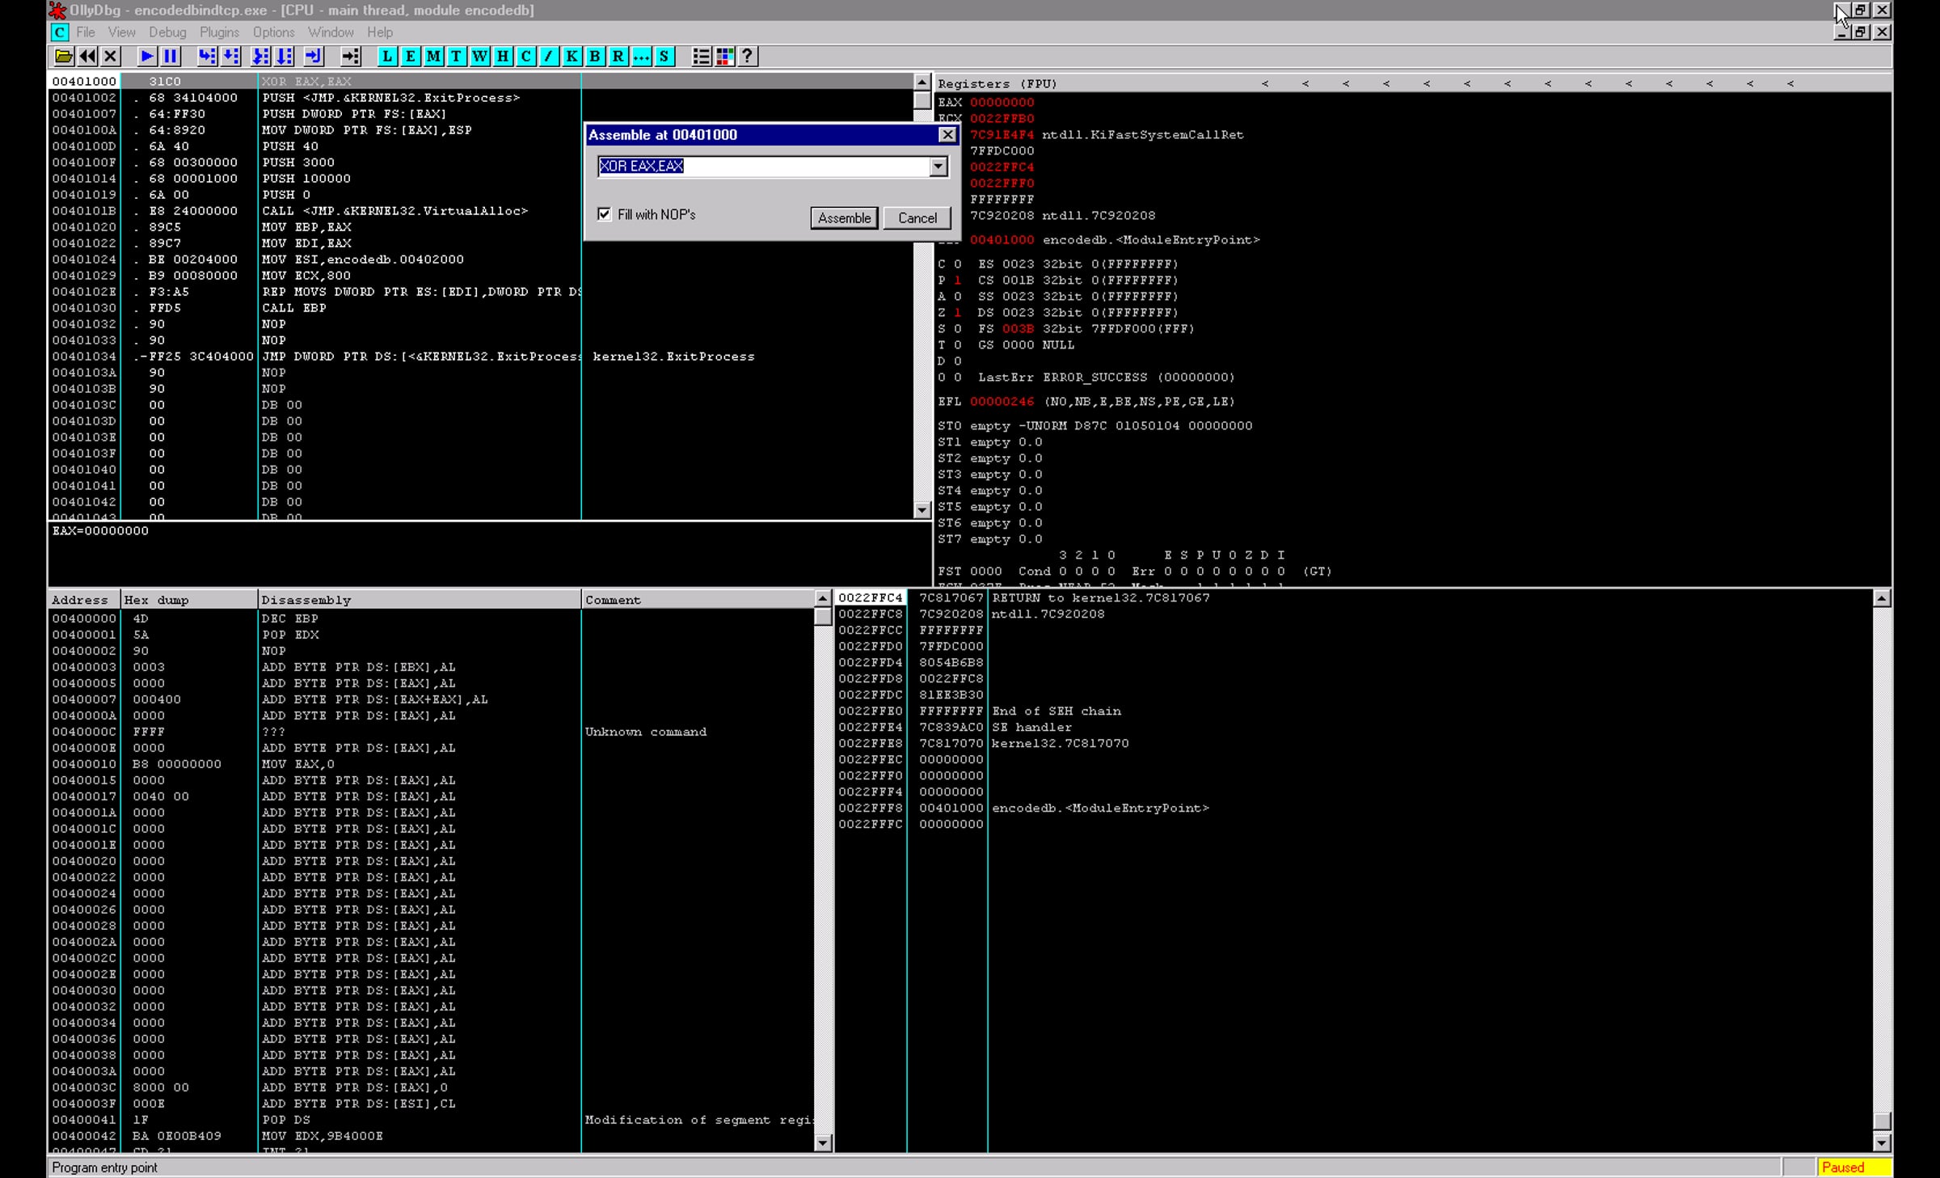Open the View menu

(x=121, y=32)
